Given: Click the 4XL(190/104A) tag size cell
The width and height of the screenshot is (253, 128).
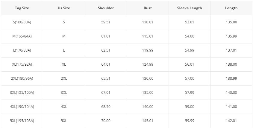Looking at the screenshot, I should coord(22,107).
